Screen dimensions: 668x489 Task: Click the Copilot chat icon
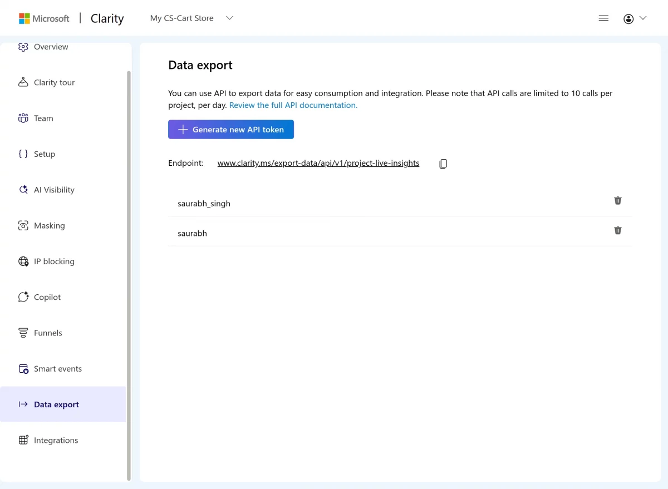point(23,297)
